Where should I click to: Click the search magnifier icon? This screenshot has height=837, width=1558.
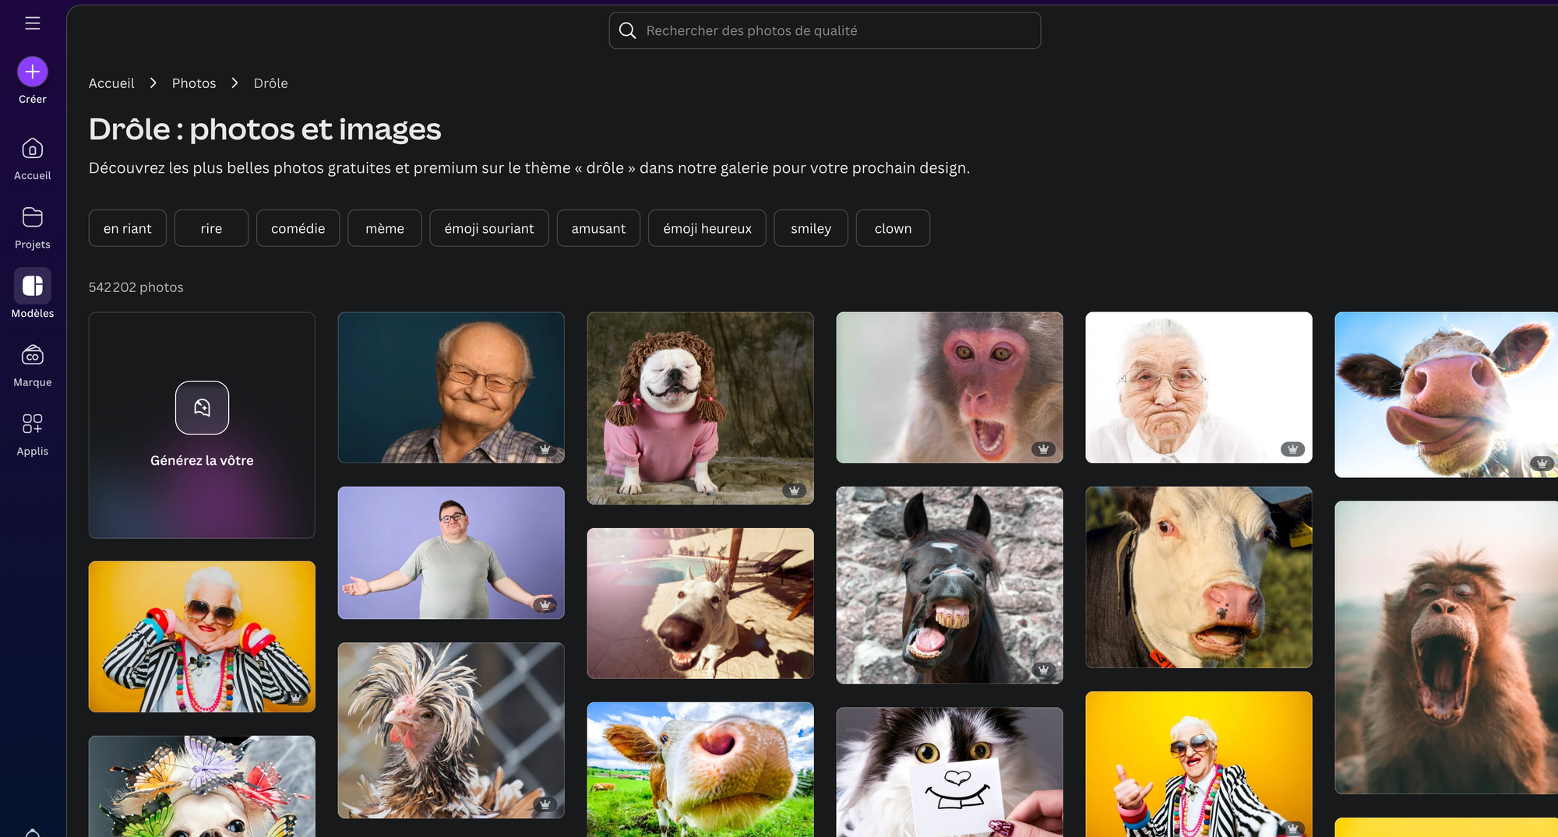tap(627, 30)
